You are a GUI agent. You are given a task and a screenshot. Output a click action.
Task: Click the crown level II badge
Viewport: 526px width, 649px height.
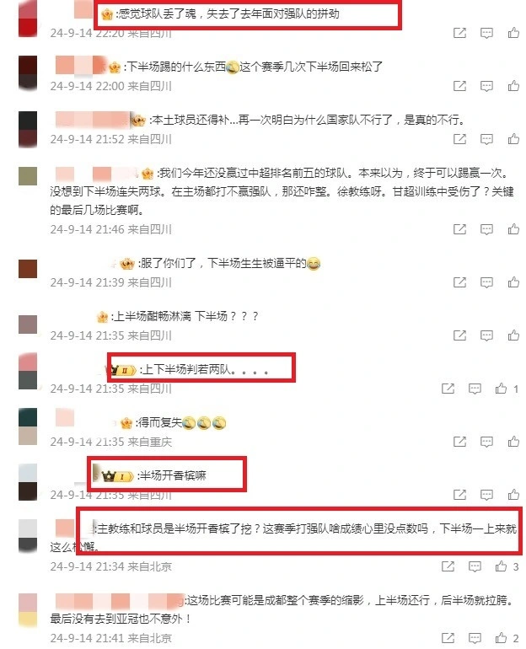tap(123, 370)
